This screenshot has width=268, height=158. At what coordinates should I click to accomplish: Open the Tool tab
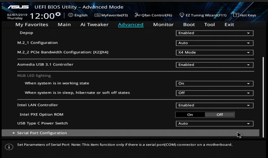tap(209, 25)
